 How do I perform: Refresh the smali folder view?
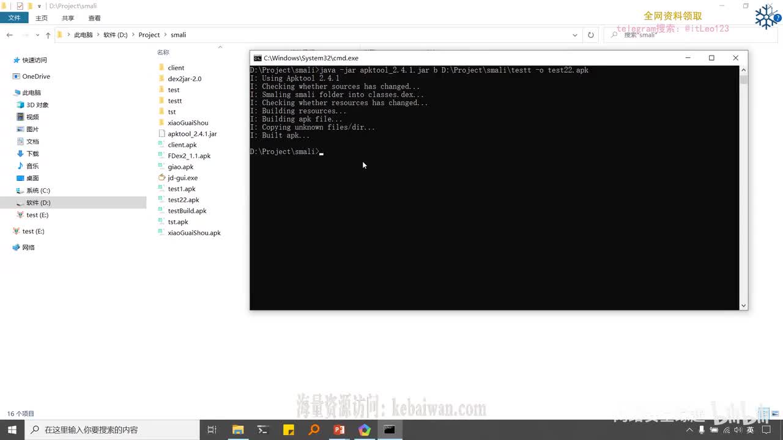[x=590, y=35]
